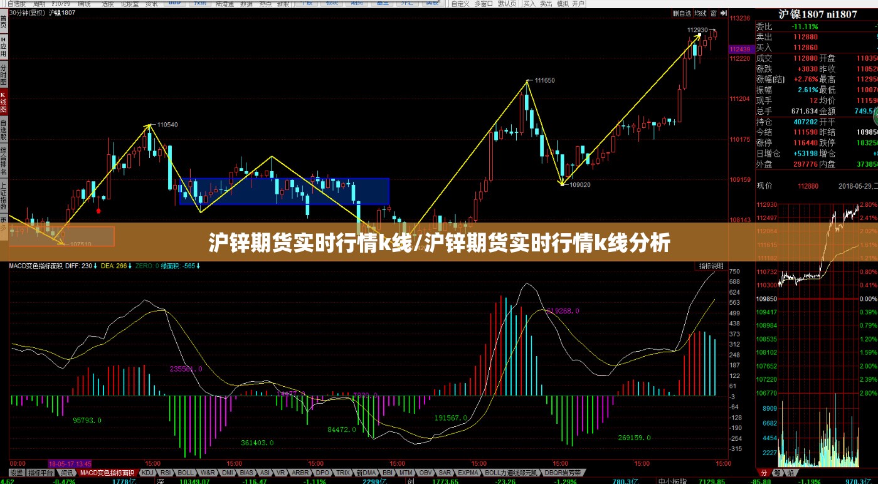Click the 112439 current price tag on axis

click(x=740, y=49)
